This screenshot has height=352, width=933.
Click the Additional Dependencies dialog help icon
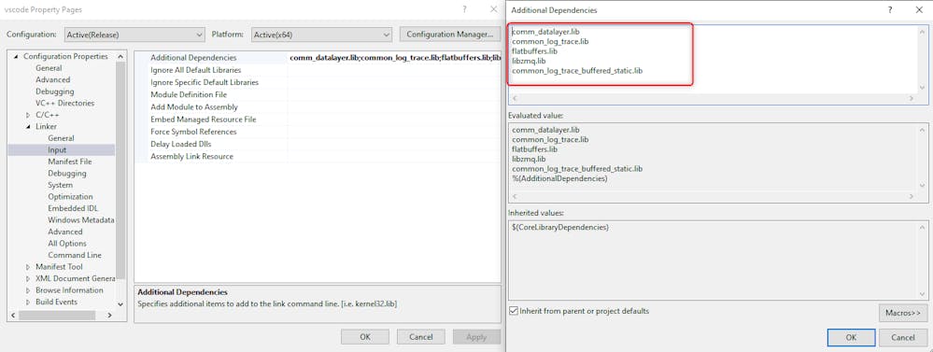pyautogui.click(x=890, y=10)
